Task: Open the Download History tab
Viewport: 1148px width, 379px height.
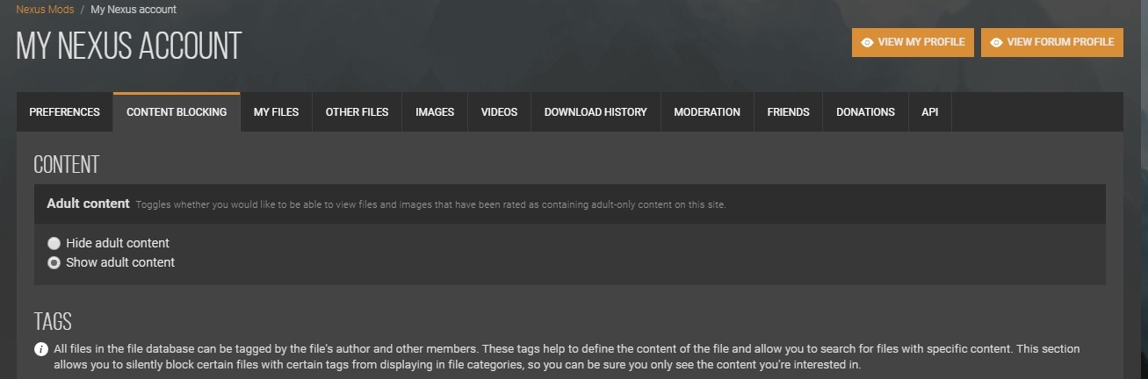Action: coord(596,112)
